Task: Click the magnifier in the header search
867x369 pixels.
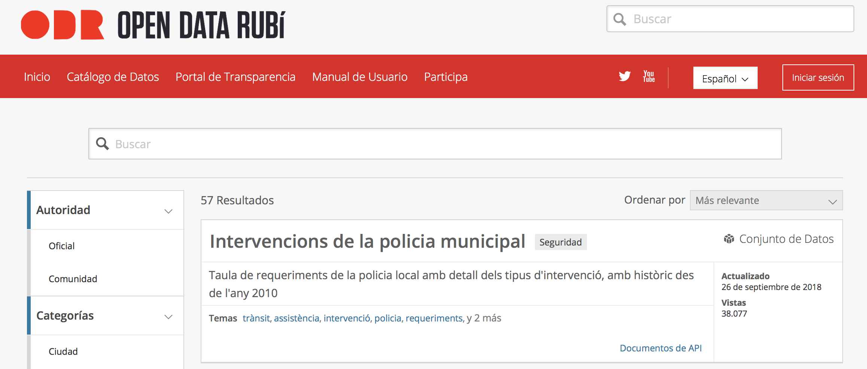Action: (620, 19)
